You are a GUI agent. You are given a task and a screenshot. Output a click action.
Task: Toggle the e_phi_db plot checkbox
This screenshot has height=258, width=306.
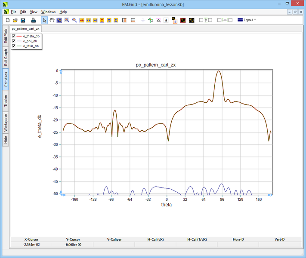(14, 41)
